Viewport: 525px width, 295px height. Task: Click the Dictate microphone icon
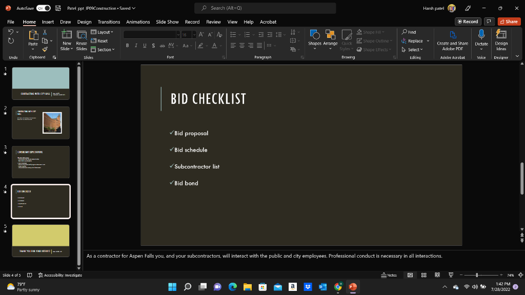[x=481, y=36]
